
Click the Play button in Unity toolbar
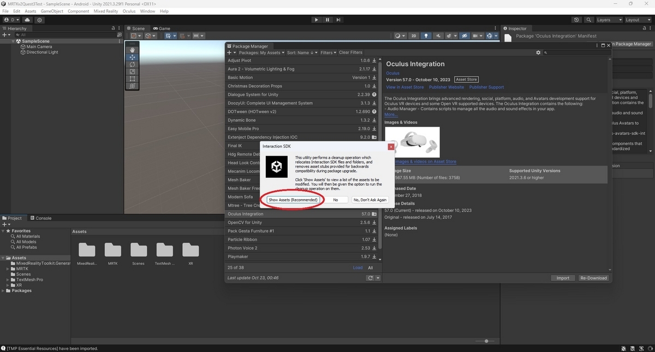pyautogui.click(x=317, y=20)
